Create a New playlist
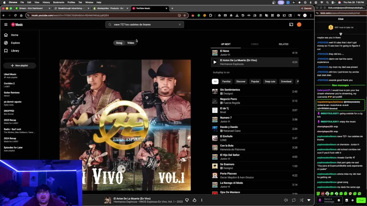The height and width of the screenshot is (206, 367). [19, 66]
